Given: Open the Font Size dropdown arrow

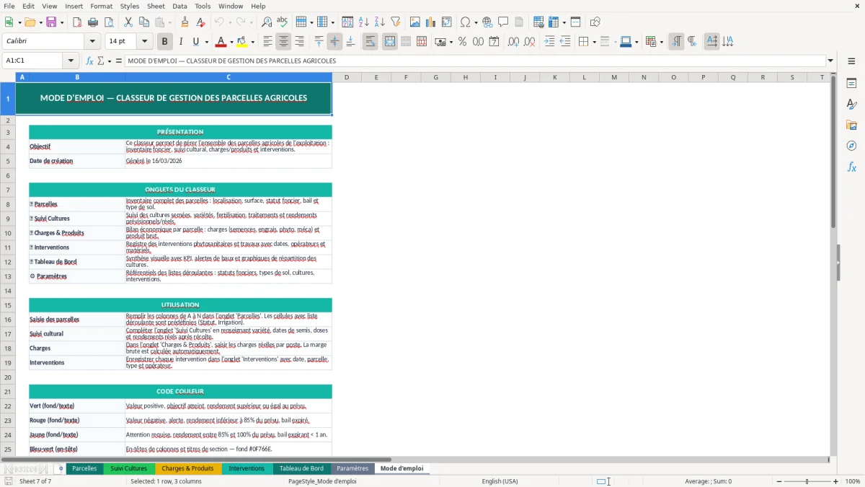Looking at the screenshot, I should pos(145,42).
